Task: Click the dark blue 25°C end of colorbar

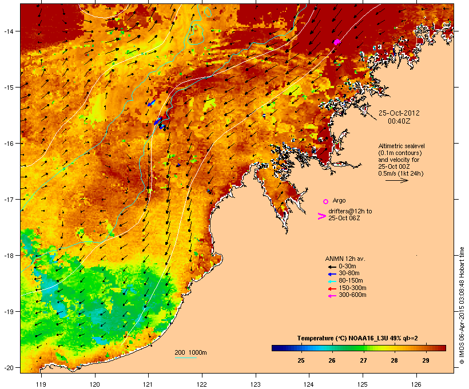Action: tap(277, 348)
